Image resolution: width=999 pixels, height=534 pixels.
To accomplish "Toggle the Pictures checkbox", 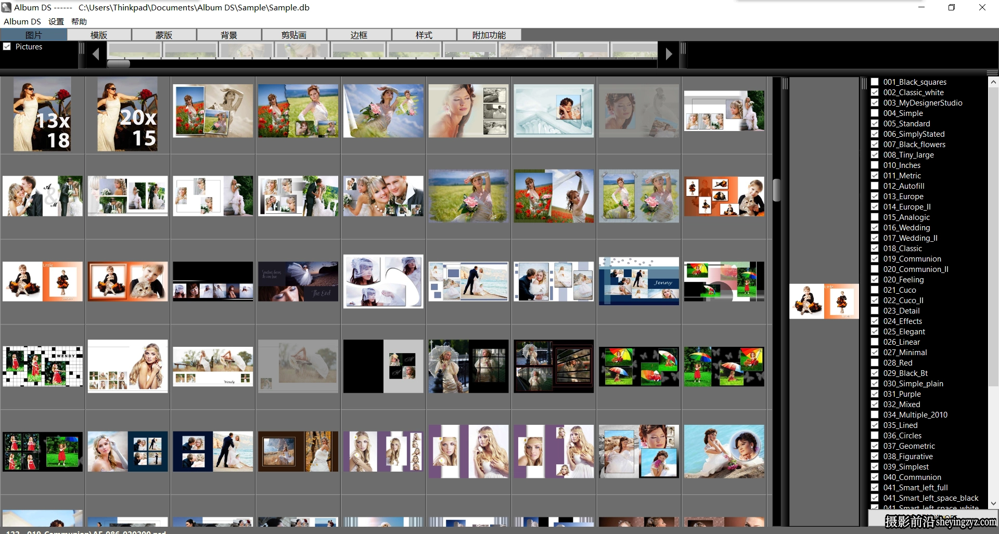I will point(7,46).
